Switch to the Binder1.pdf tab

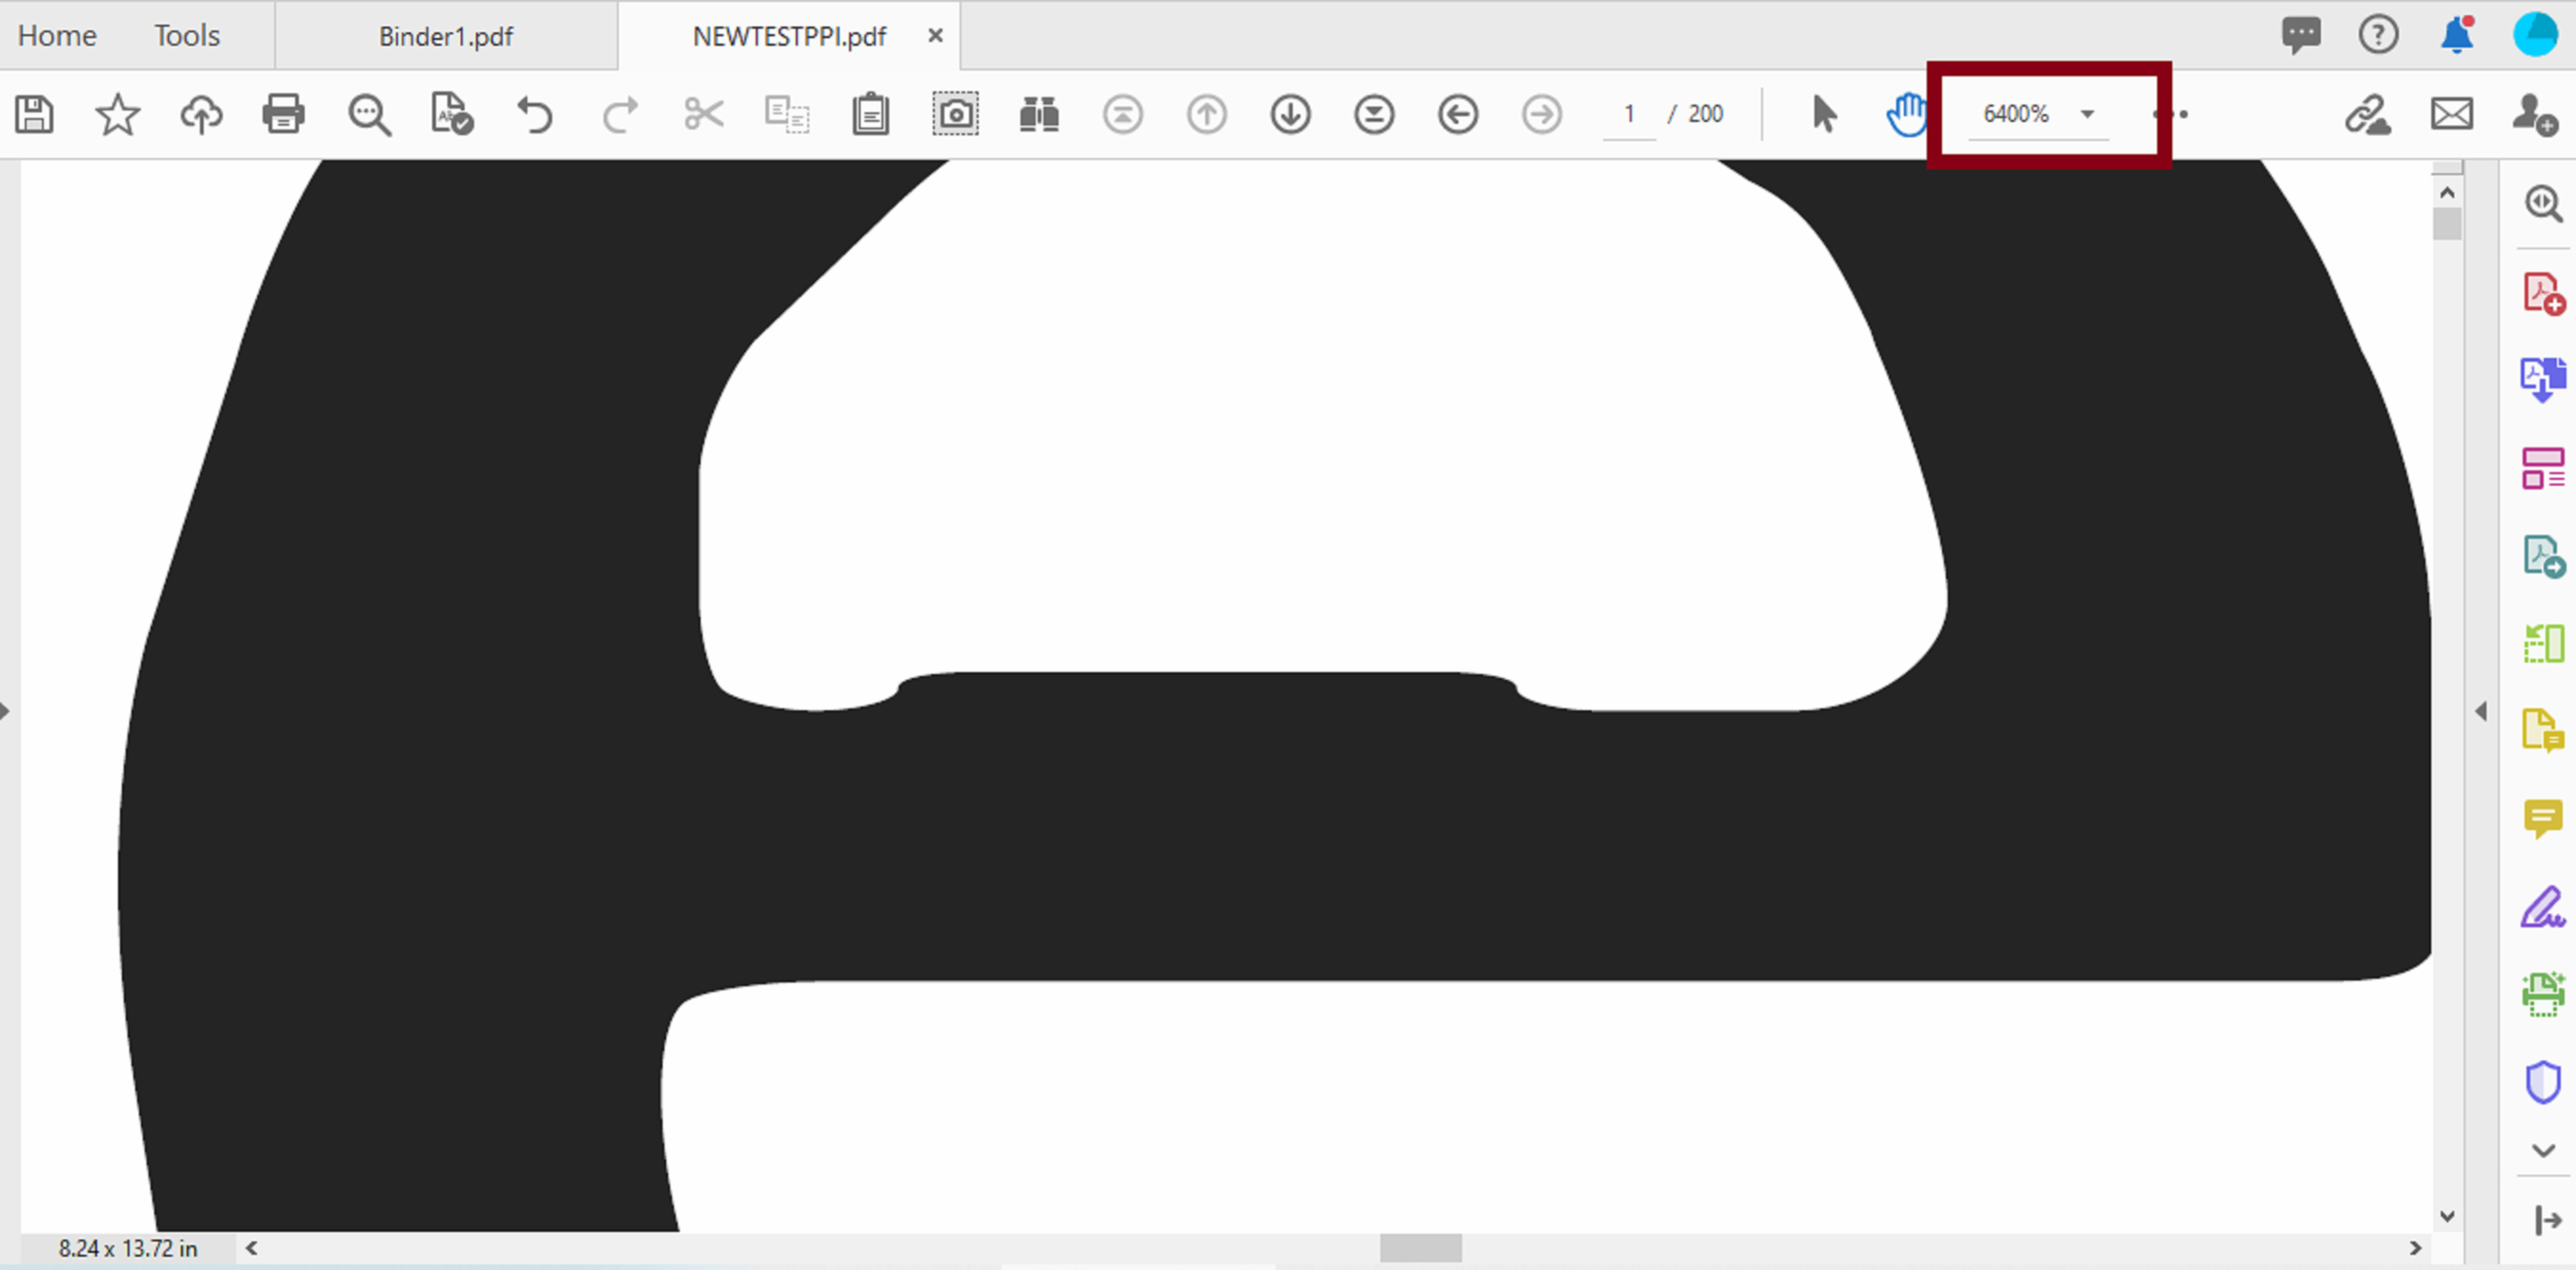445,36
